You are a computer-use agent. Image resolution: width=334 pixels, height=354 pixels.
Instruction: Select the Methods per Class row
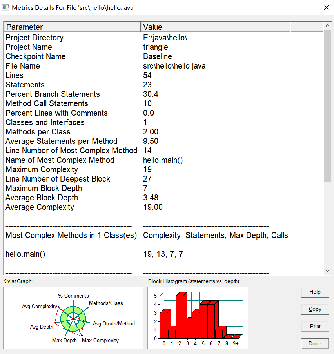(x=164, y=132)
